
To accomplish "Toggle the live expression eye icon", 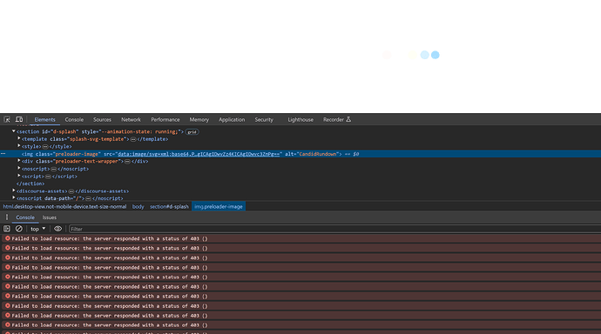I will tap(57, 229).
